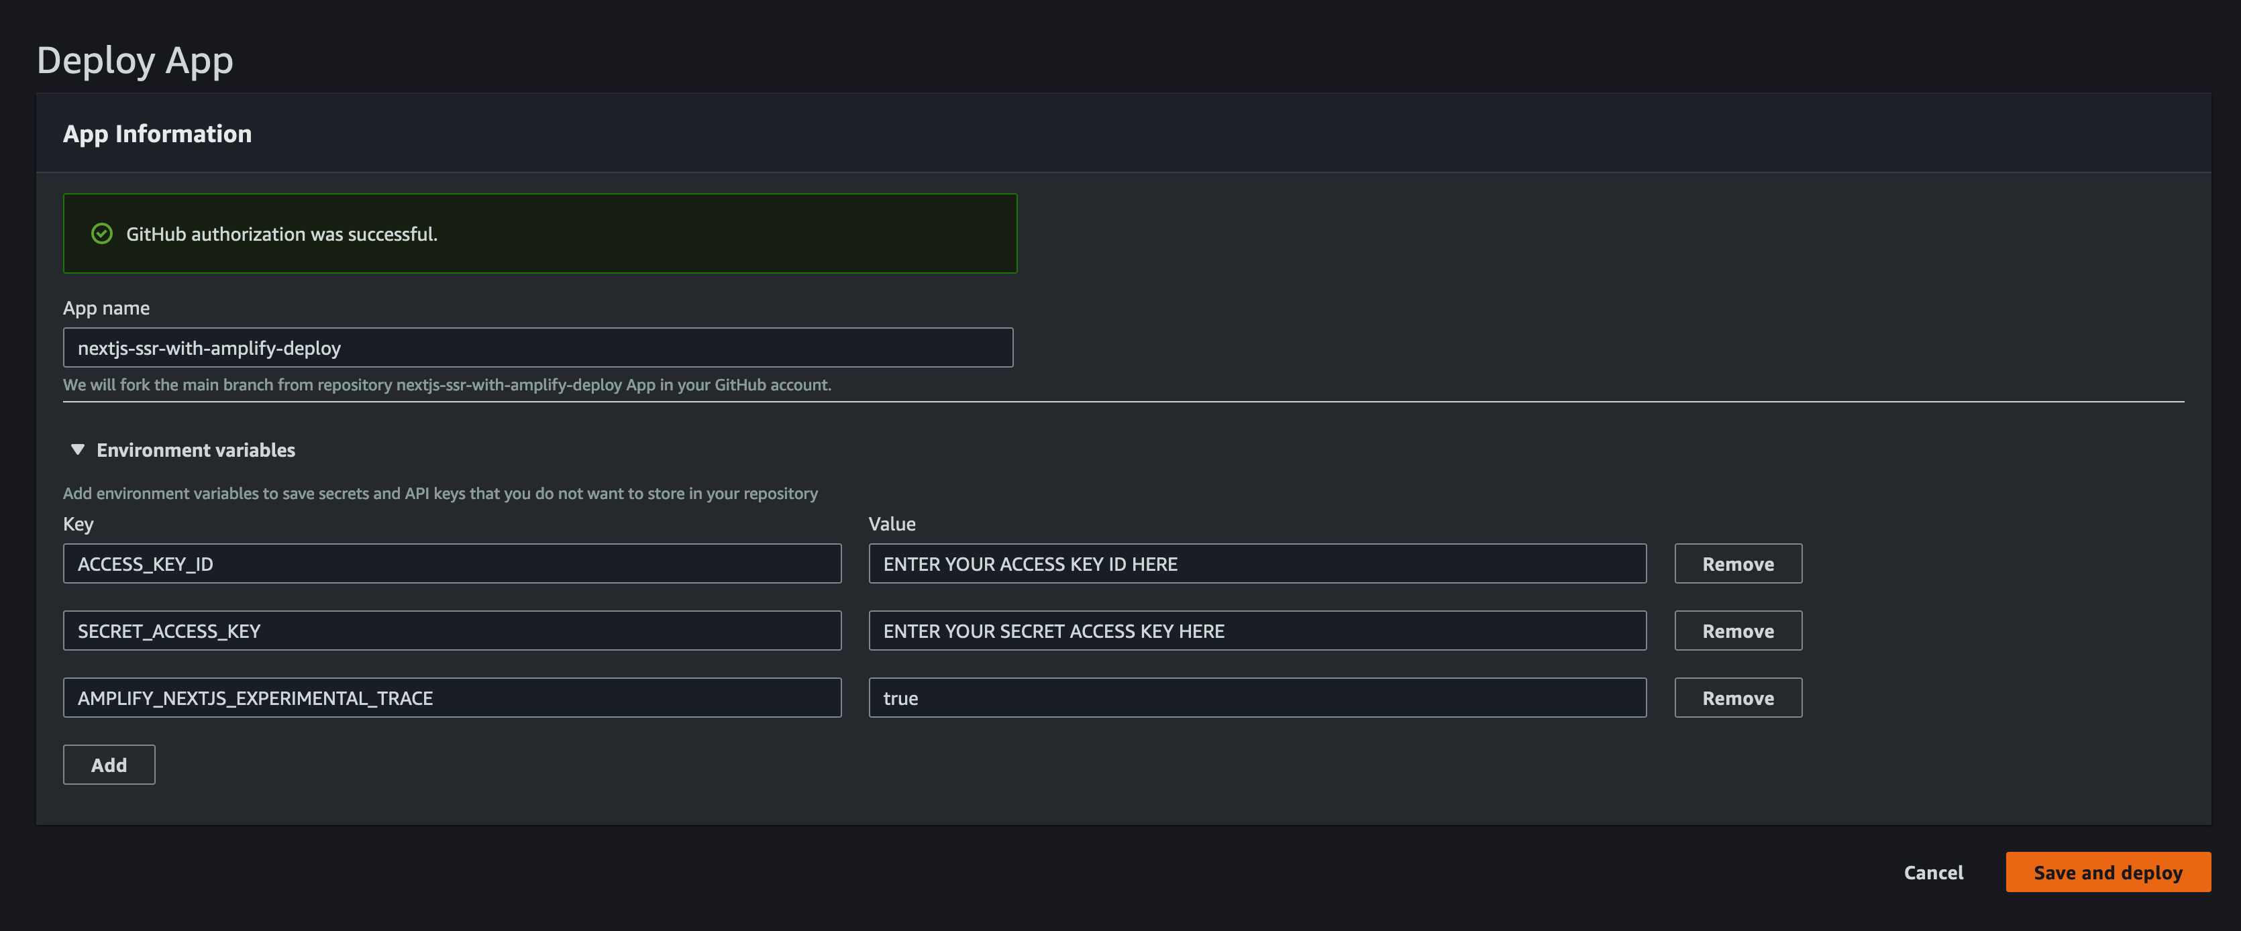Click the access key ID value field
This screenshot has width=2241, height=931.
tap(1256, 564)
